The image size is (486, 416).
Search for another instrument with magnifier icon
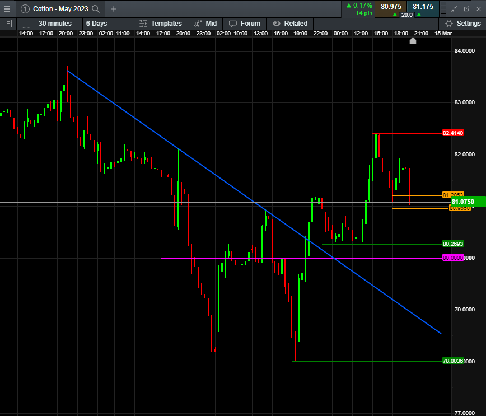[96, 9]
